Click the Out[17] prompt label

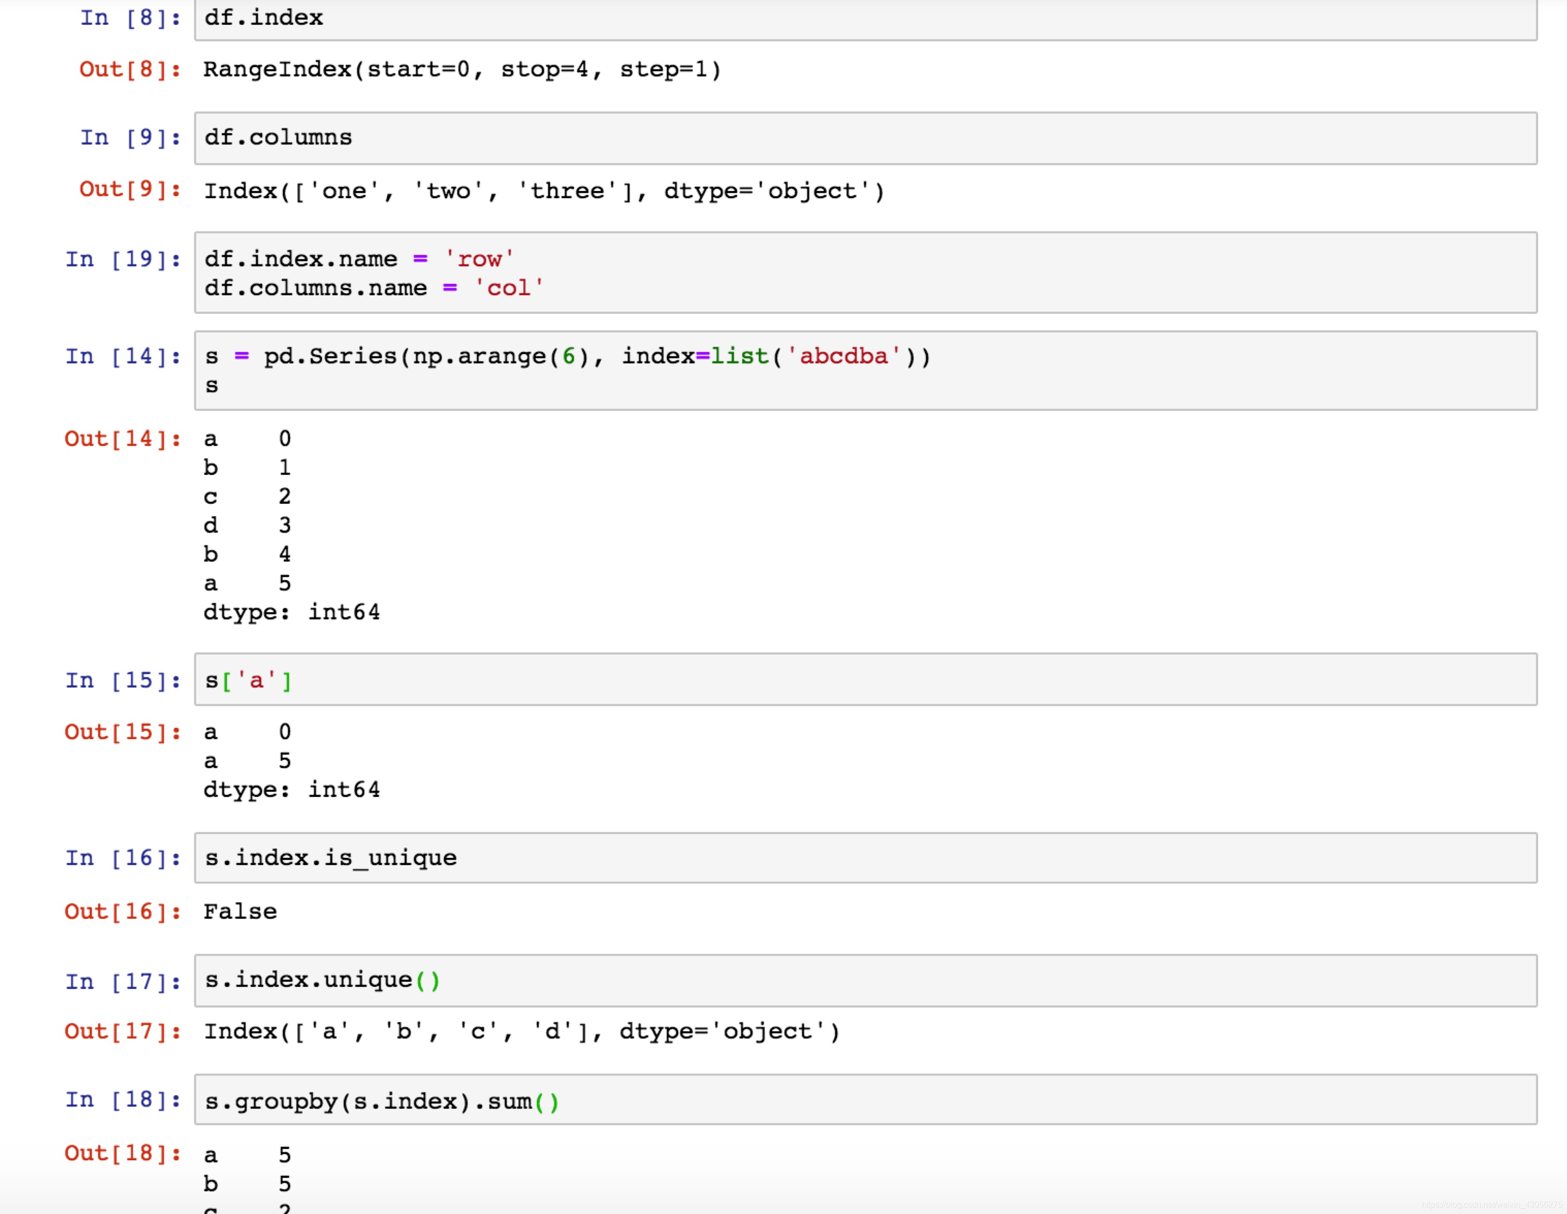123,1032
